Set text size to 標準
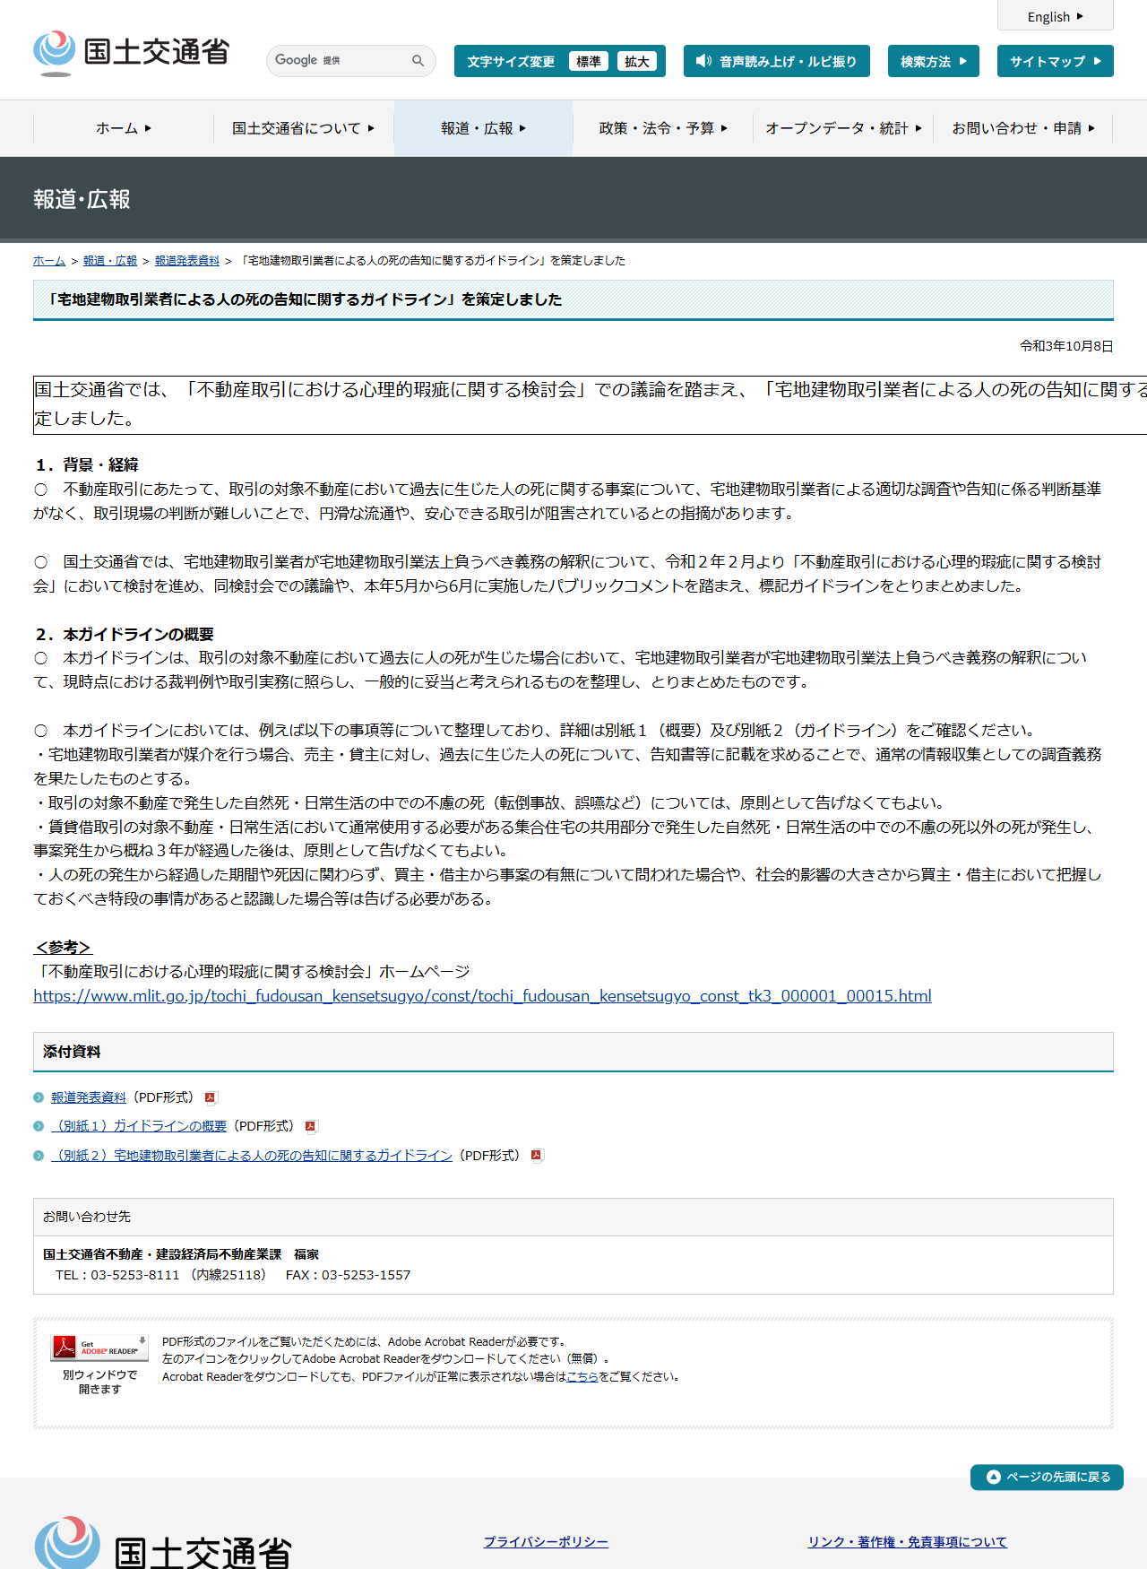Image resolution: width=1147 pixels, height=1569 pixels. [x=588, y=61]
